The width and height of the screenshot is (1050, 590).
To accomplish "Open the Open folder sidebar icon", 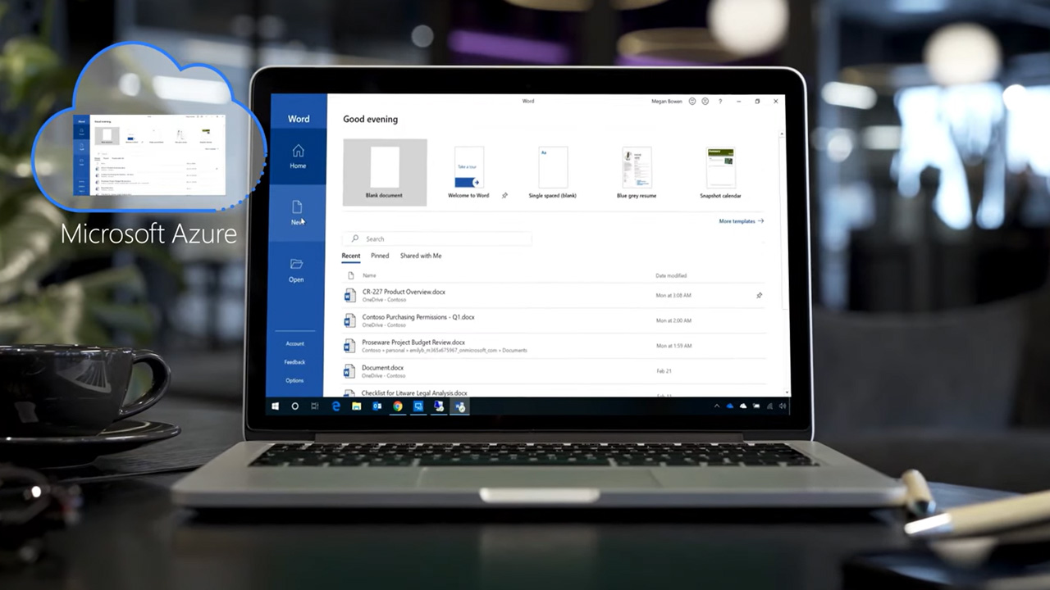I will 296,269.
